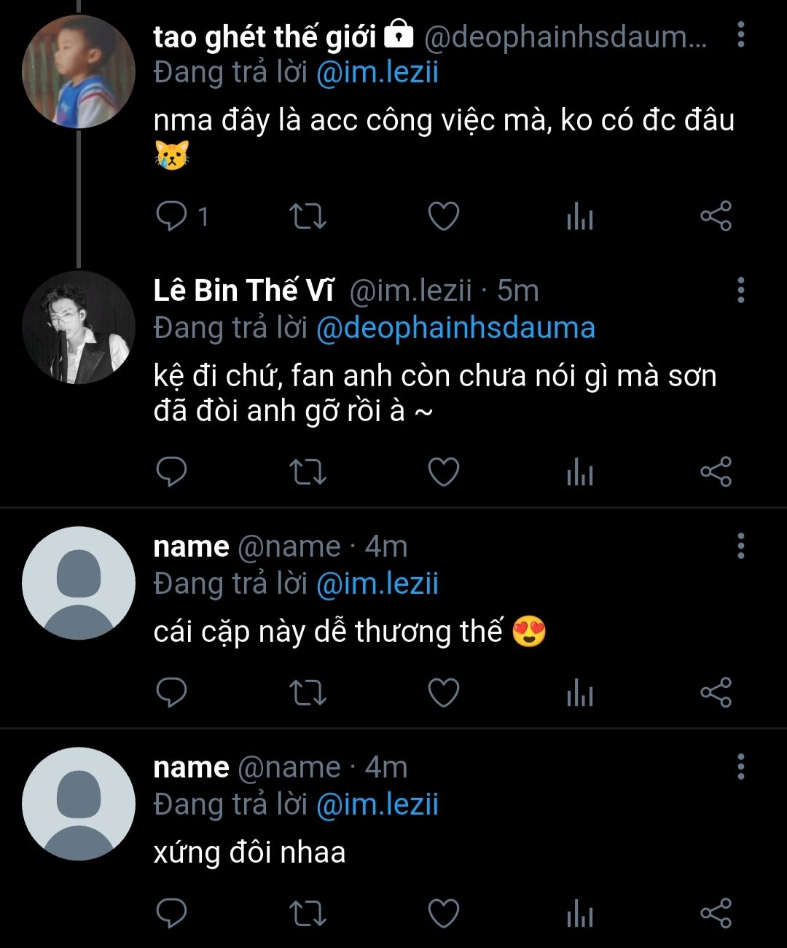Reply to the "nma đây là acc công việc" tweet
The height and width of the screenshot is (948, 787).
(172, 216)
